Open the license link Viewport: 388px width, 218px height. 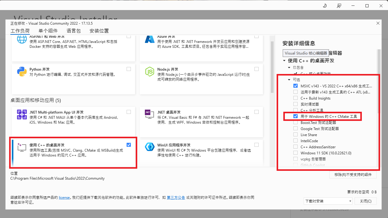point(64,198)
